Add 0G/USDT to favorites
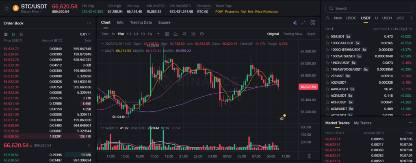The height and width of the screenshot is (163, 416). click(327, 37)
